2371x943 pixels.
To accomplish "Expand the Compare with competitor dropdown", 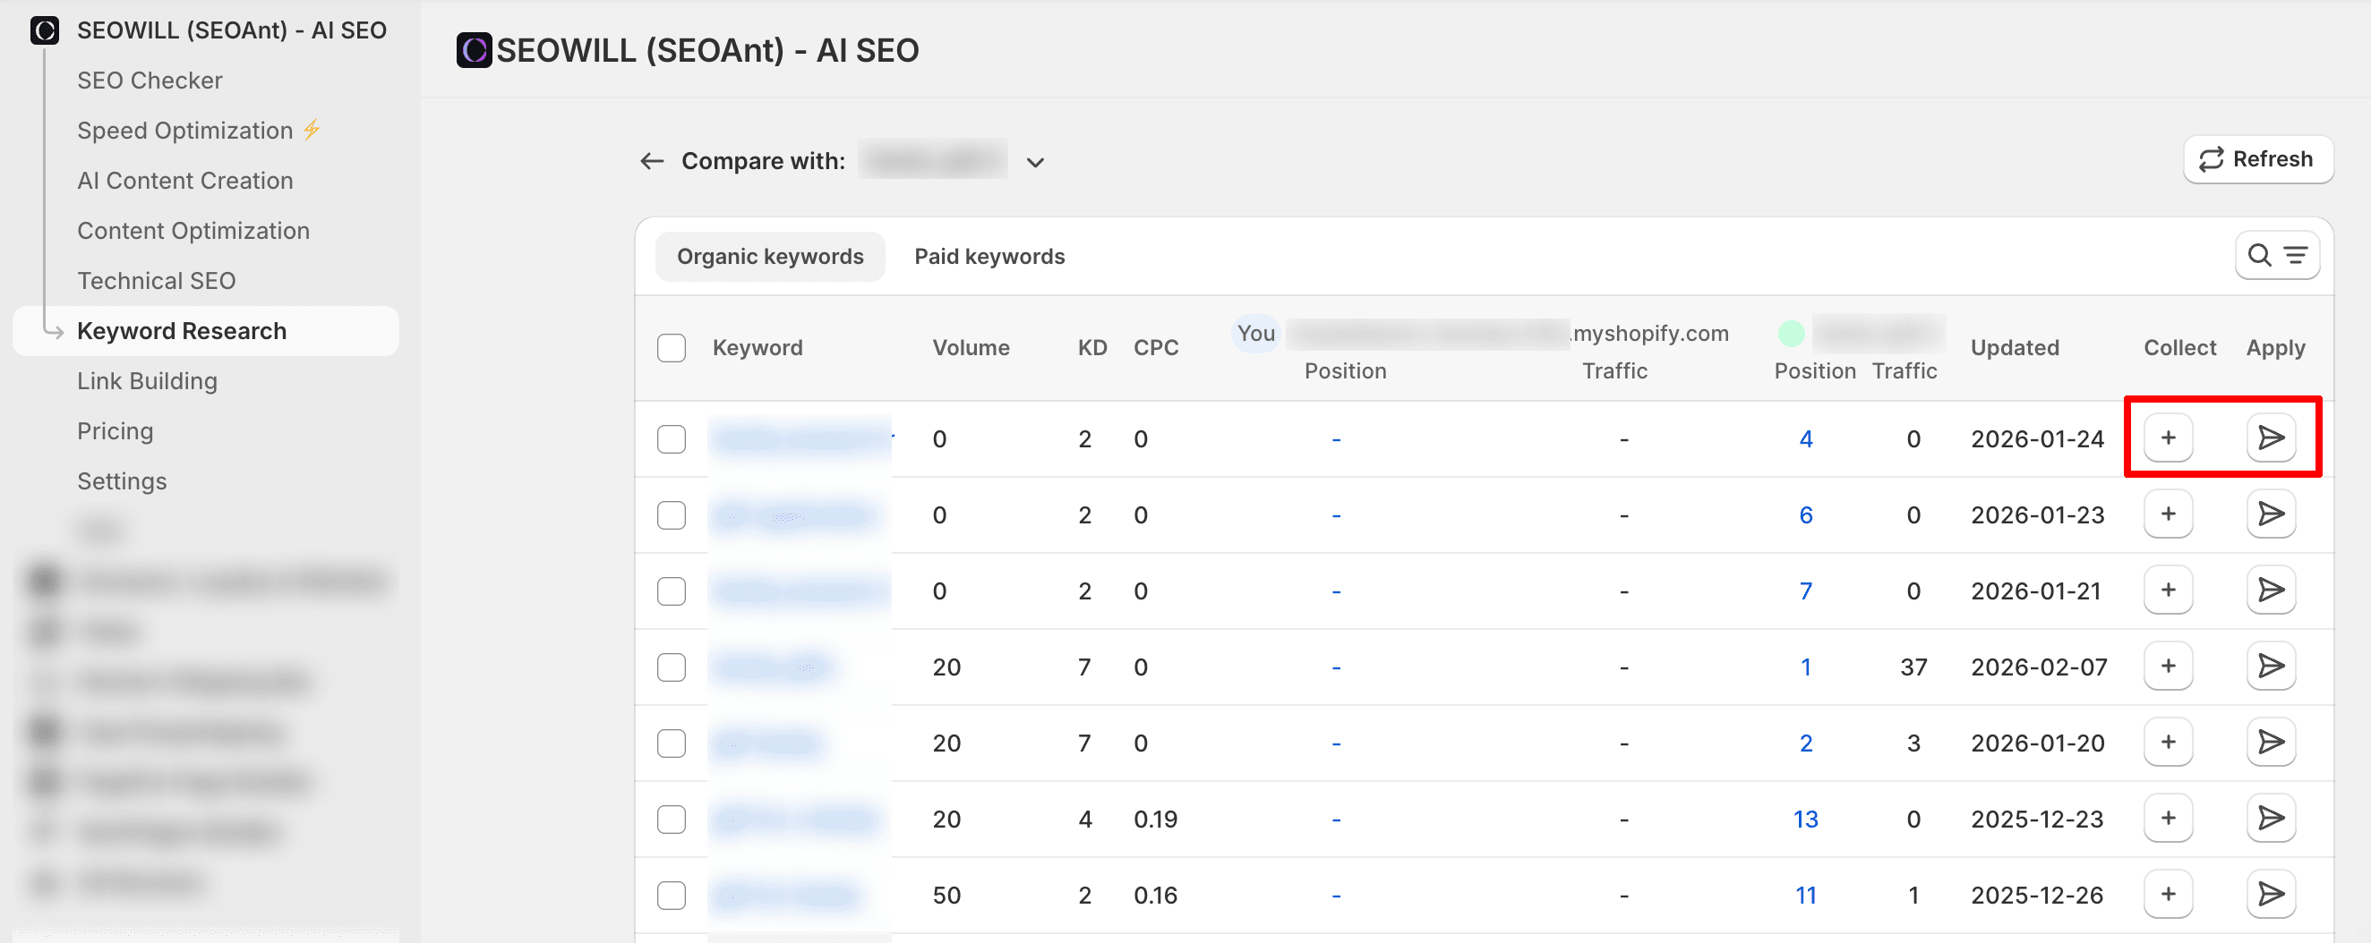I will (x=1034, y=163).
